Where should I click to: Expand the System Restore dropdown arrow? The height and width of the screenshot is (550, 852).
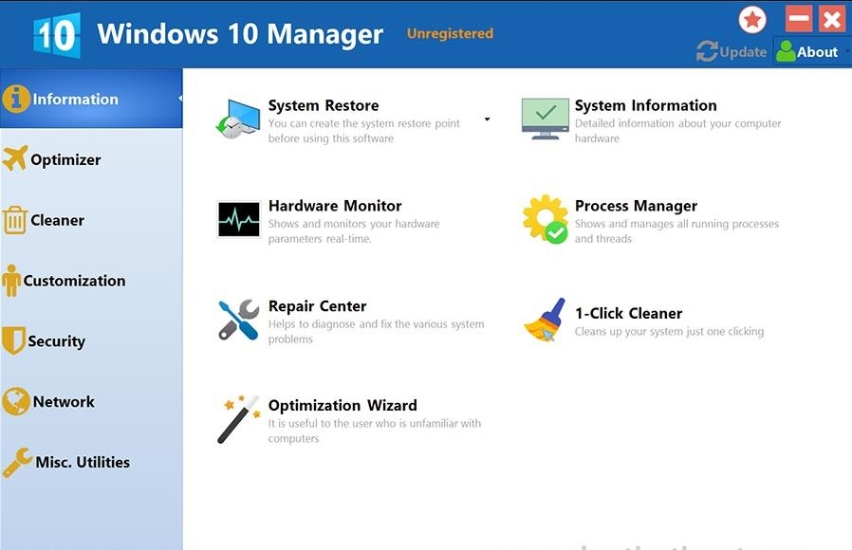pyautogui.click(x=488, y=119)
